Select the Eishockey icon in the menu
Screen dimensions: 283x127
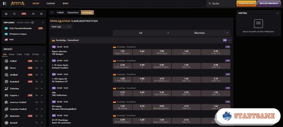tap(6, 89)
